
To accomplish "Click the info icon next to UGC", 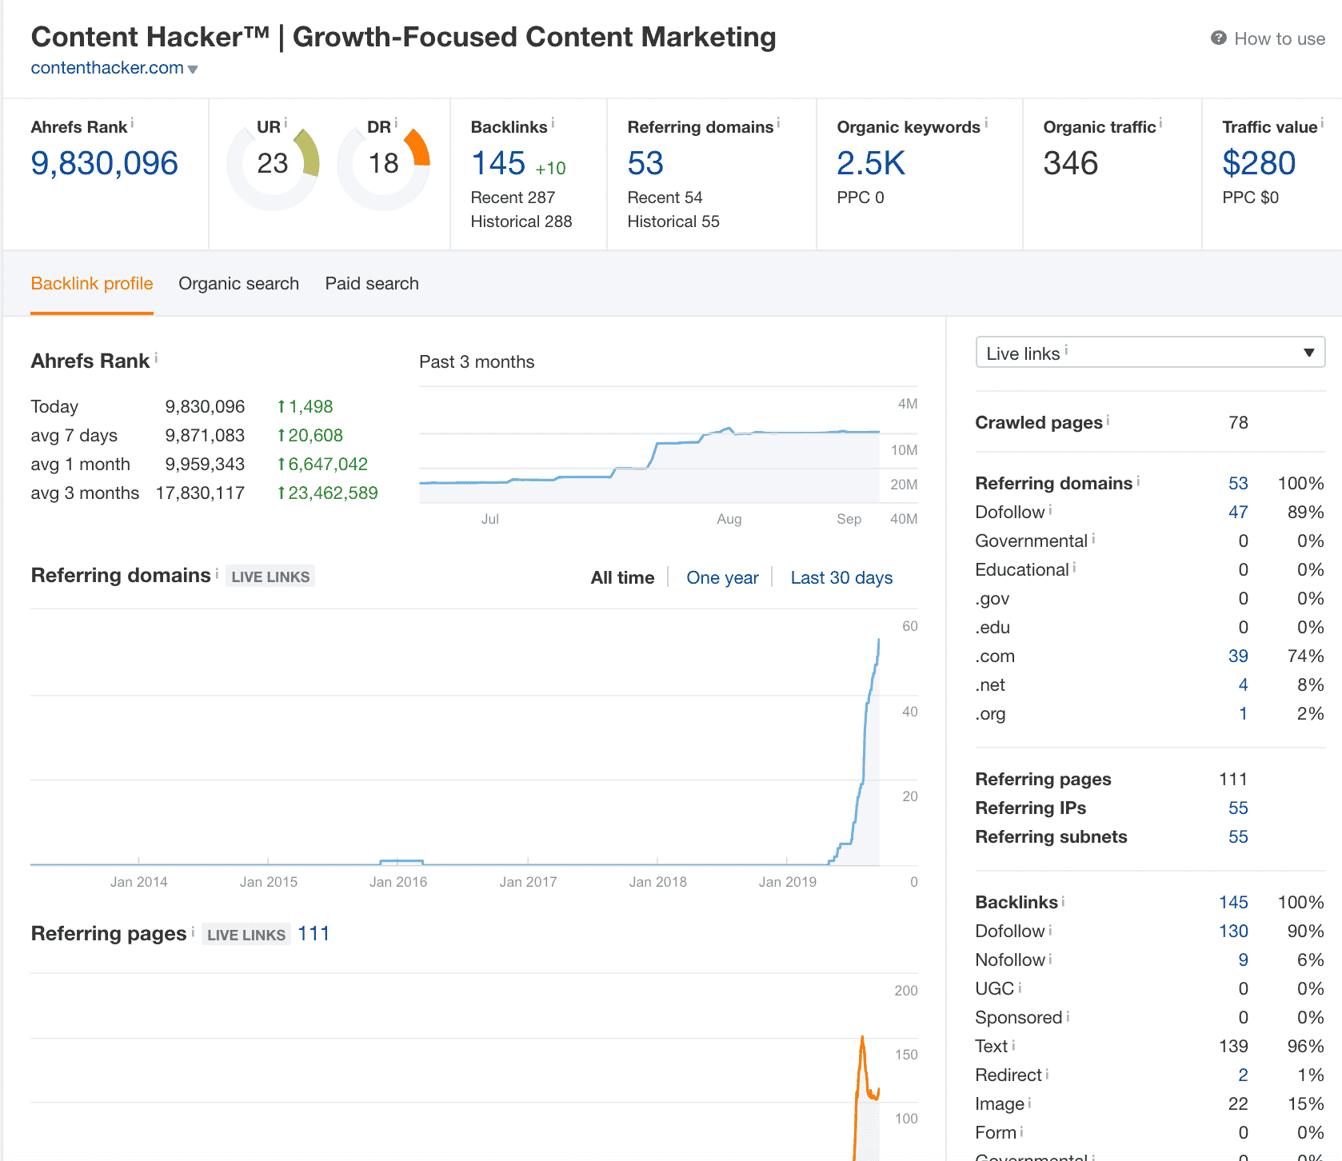I will (1020, 987).
